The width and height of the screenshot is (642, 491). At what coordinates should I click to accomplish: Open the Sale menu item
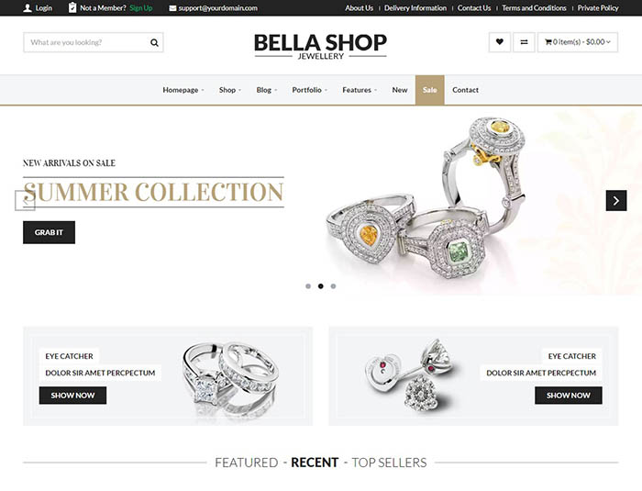coord(429,90)
